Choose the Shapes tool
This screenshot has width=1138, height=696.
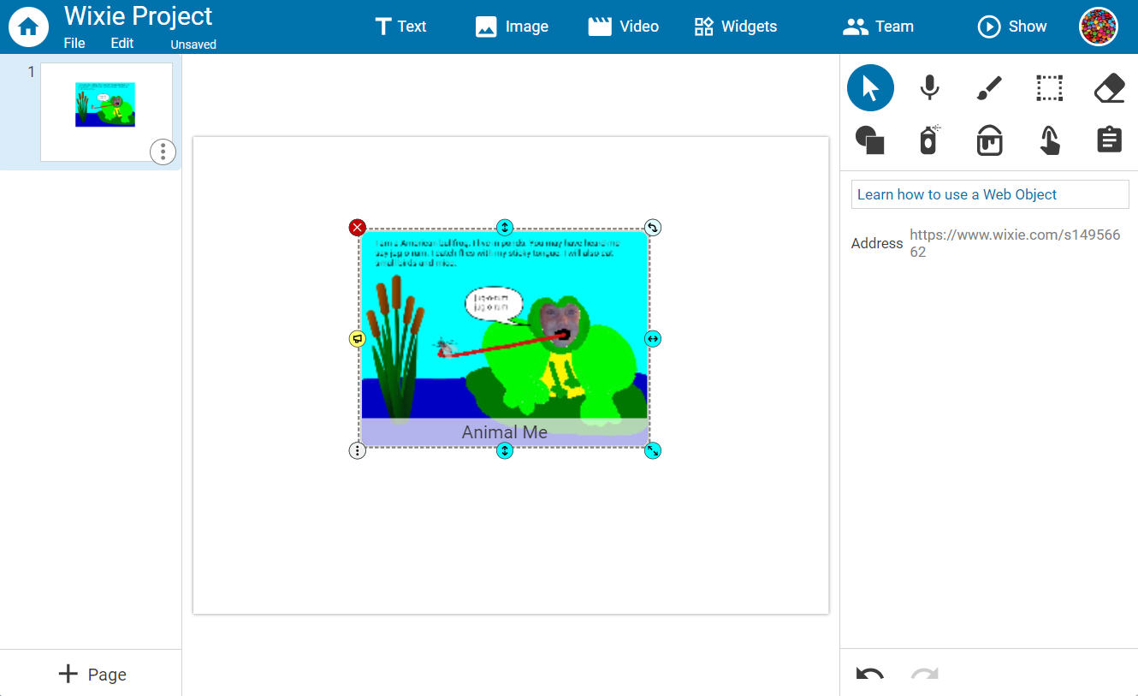870,140
